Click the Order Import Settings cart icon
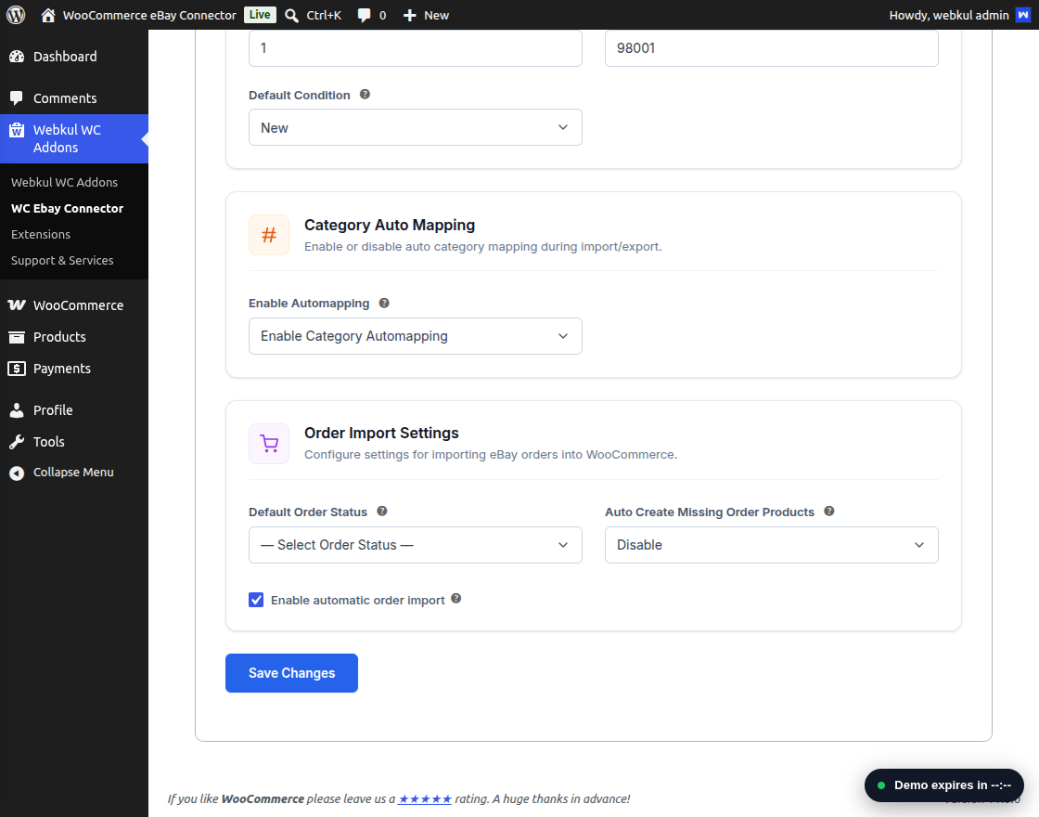Viewport: 1039px width, 817px height. (x=269, y=444)
